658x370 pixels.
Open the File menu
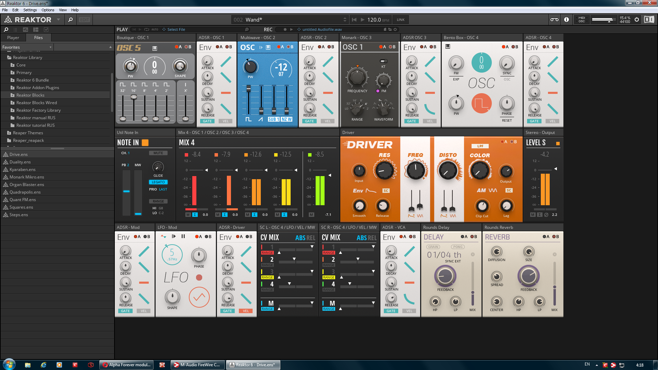[5, 10]
